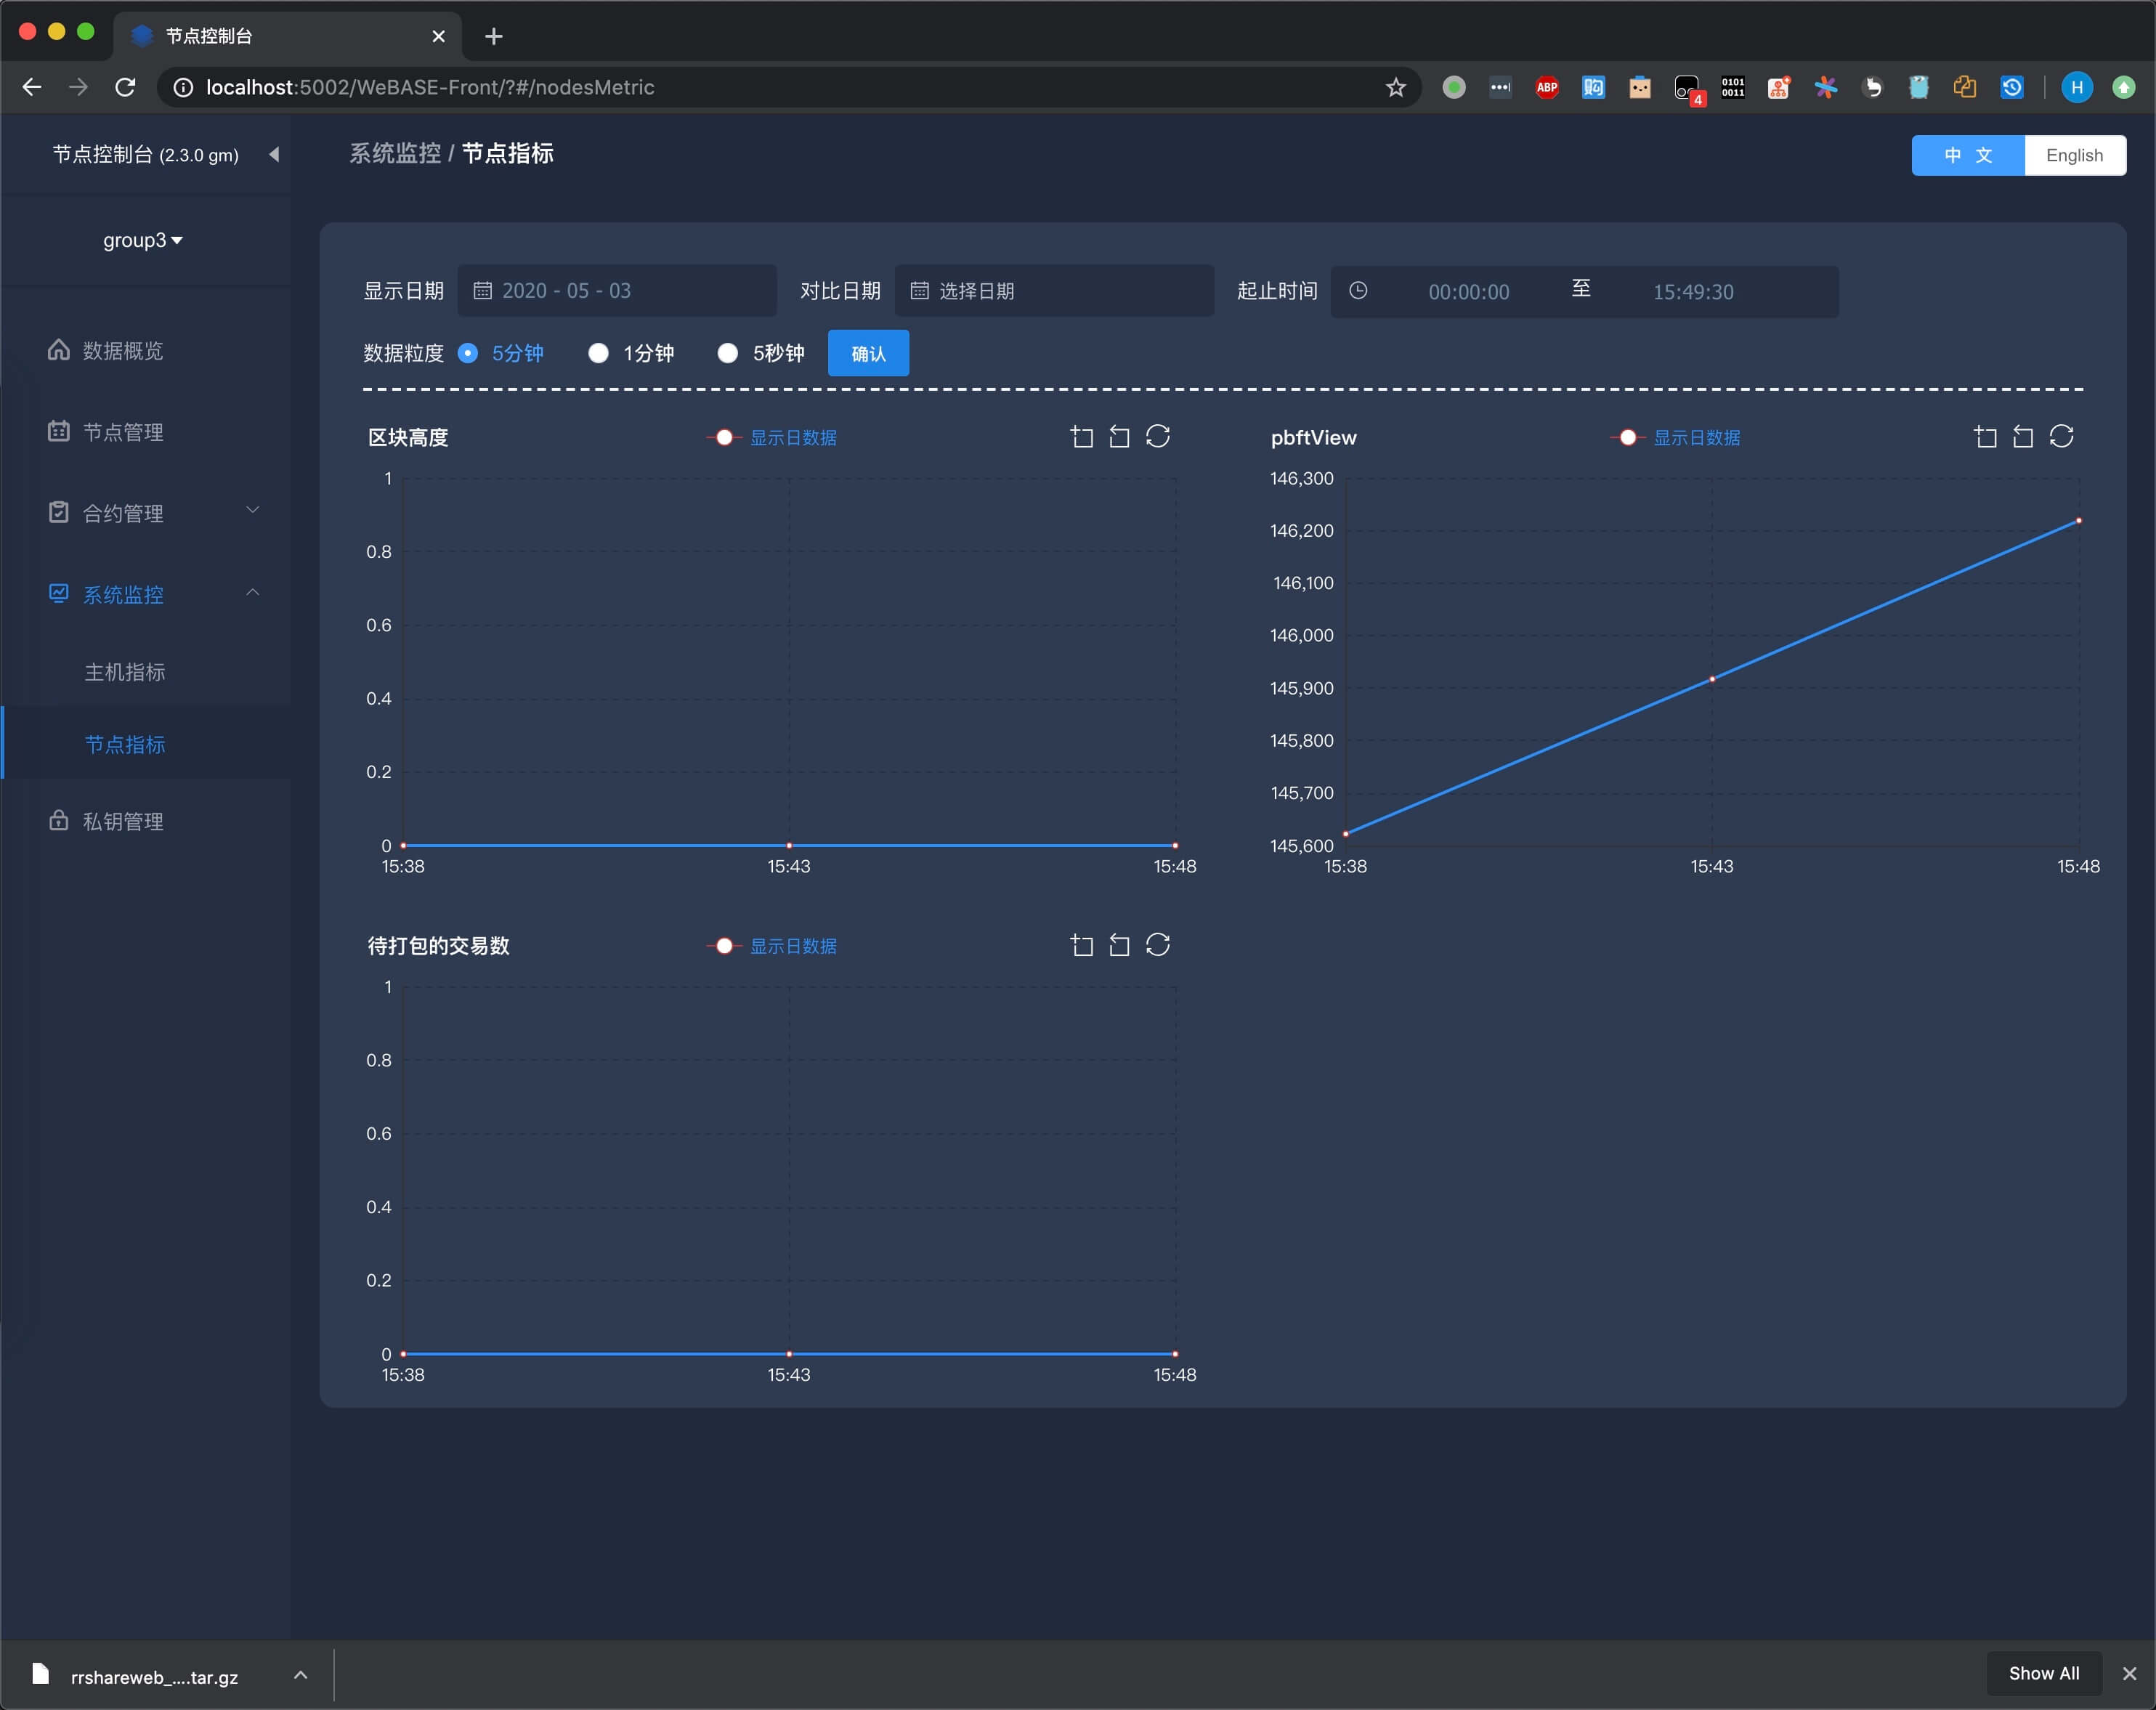2156x1710 pixels.
Task: Open the ABP extension icon
Action: click(1547, 88)
